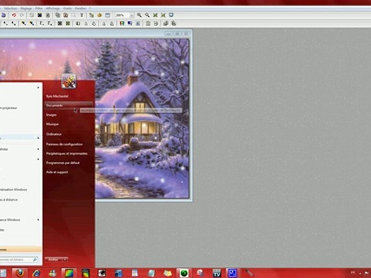Click the first green zoom-fit icon

click(x=155, y=15)
